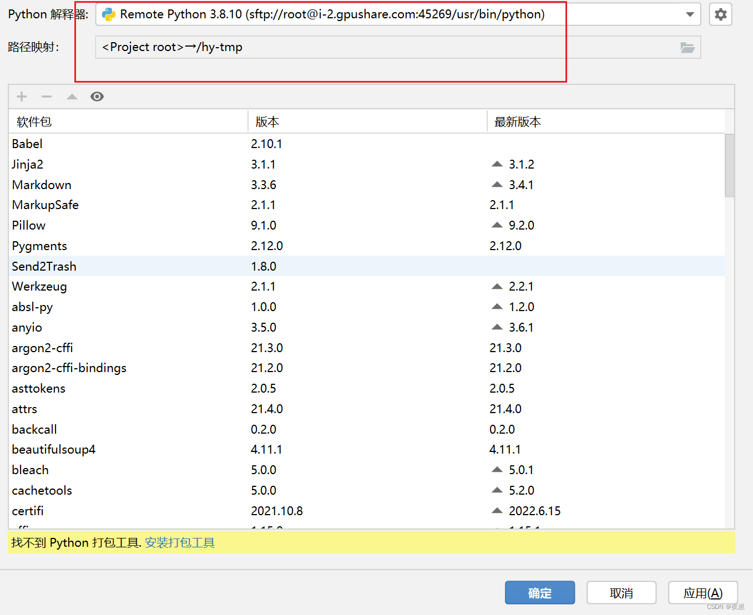This screenshot has height=615, width=753.
Task: Select the argon2-cffi package row
Action: (367, 348)
